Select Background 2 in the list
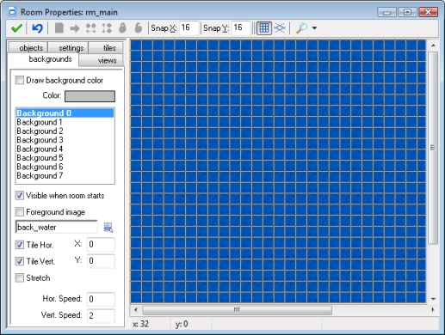Viewport: 445px width, 335px height. click(65, 131)
